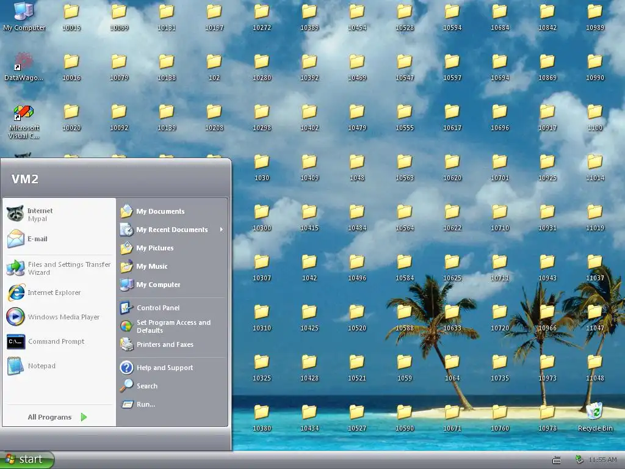Click on-screen keyboard icon in taskbar
Viewport: 625px width, 469px height.
[x=557, y=460]
